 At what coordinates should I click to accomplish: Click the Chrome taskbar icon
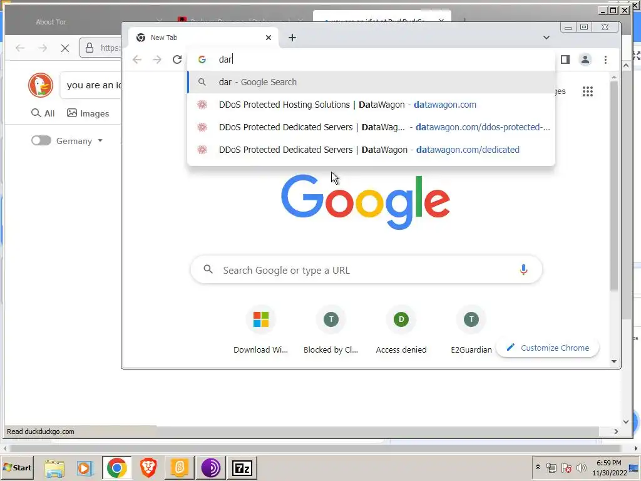[117, 468]
